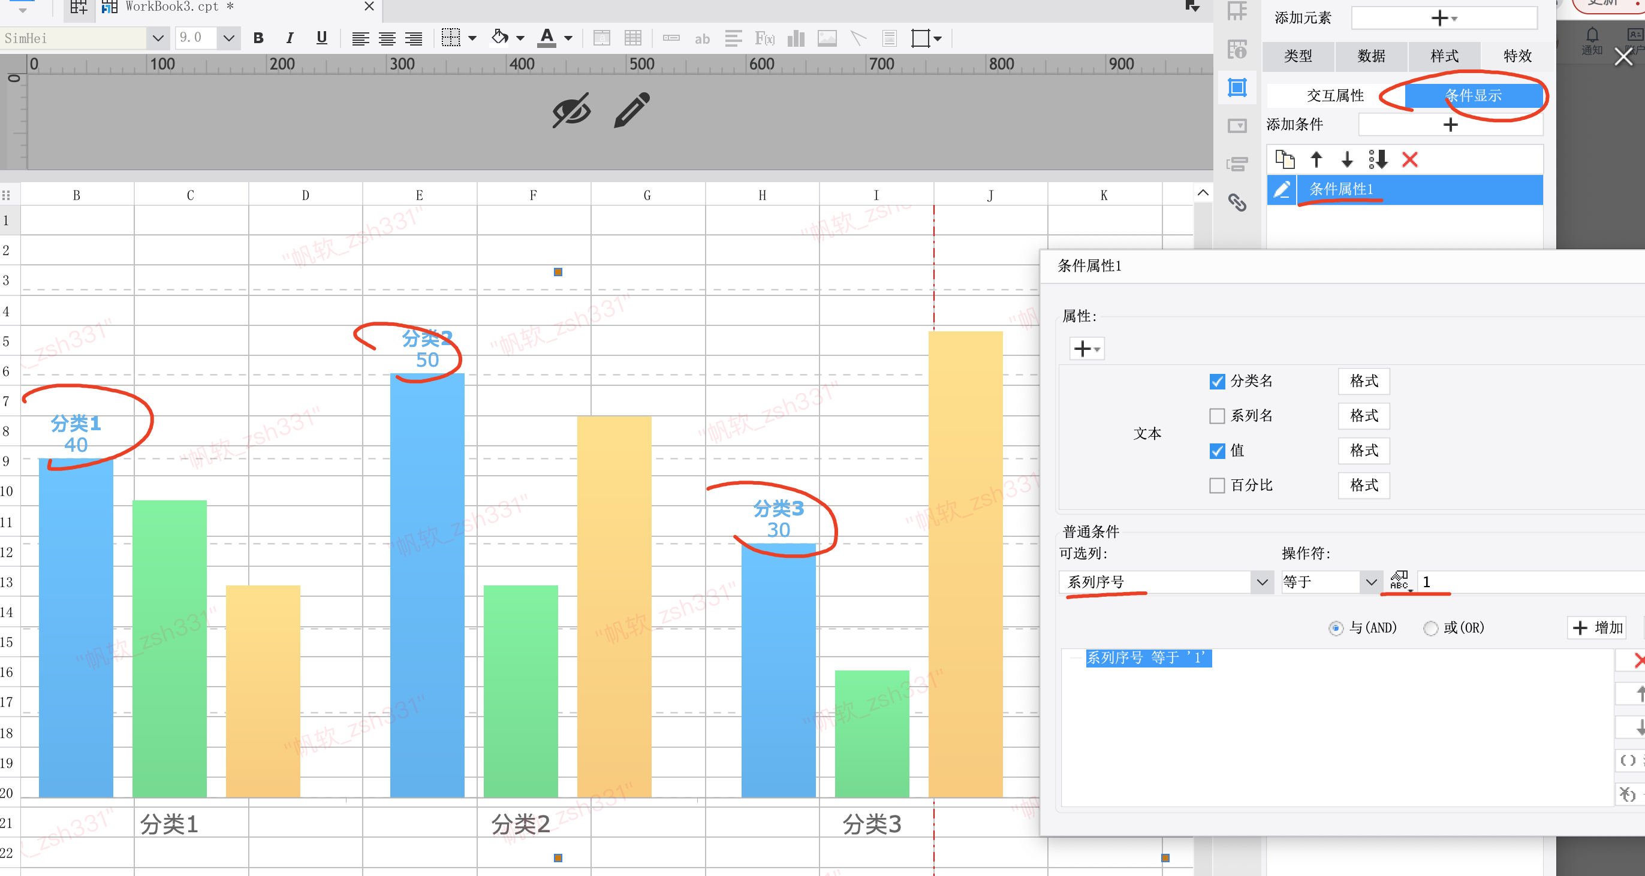Open the 等于 operator dropdown
Screen dimensions: 1645x876
click(x=1370, y=582)
